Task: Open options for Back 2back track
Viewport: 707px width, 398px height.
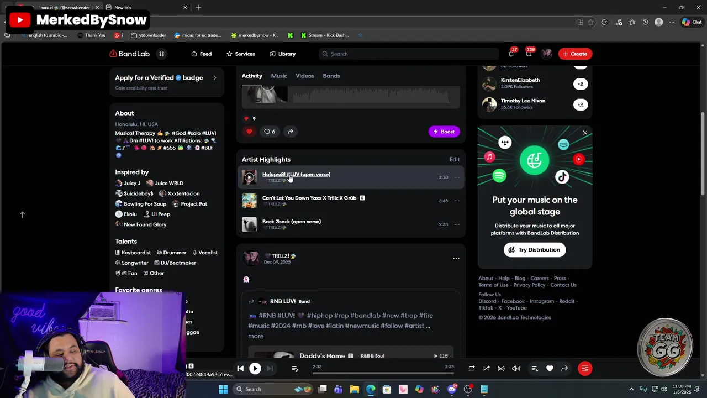Action: 457,224
